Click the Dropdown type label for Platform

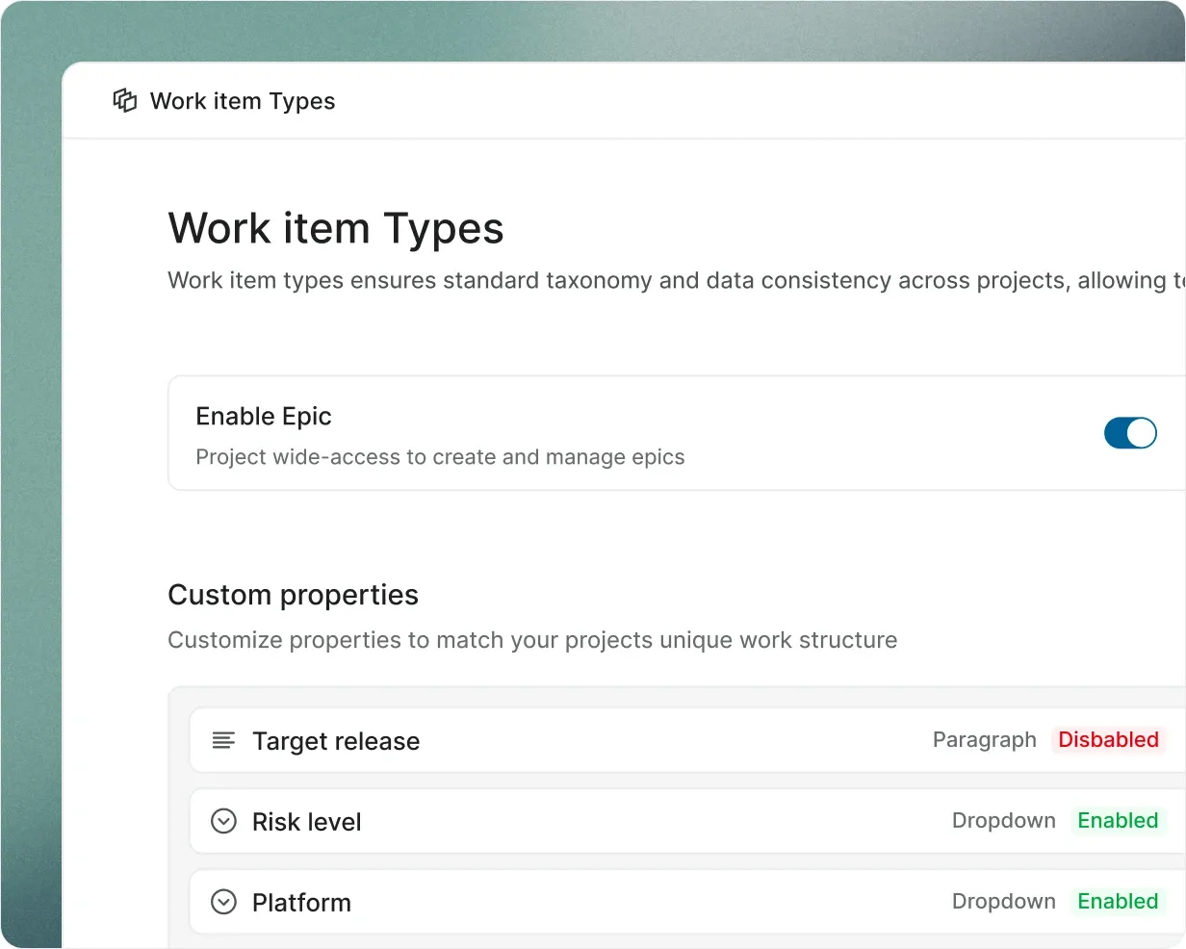click(x=1004, y=901)
